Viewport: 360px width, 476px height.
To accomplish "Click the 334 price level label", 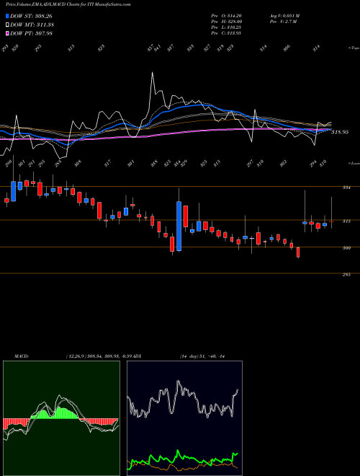I will pos(346,188).
